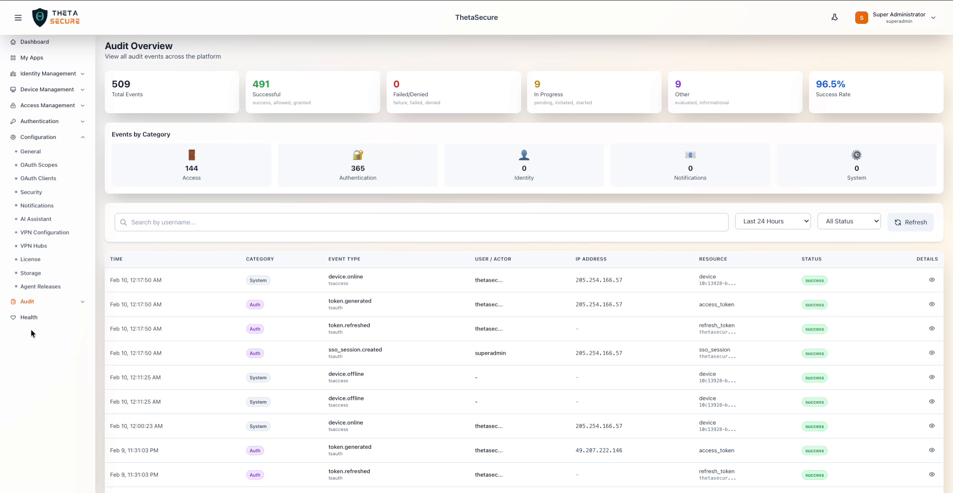Expand the Identity Management menu
Image resolution: width=953 pixels, height=493 pixels.
[x=48, y=73]
